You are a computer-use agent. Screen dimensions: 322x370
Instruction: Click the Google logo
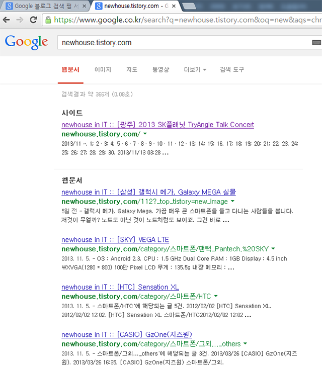27,42
